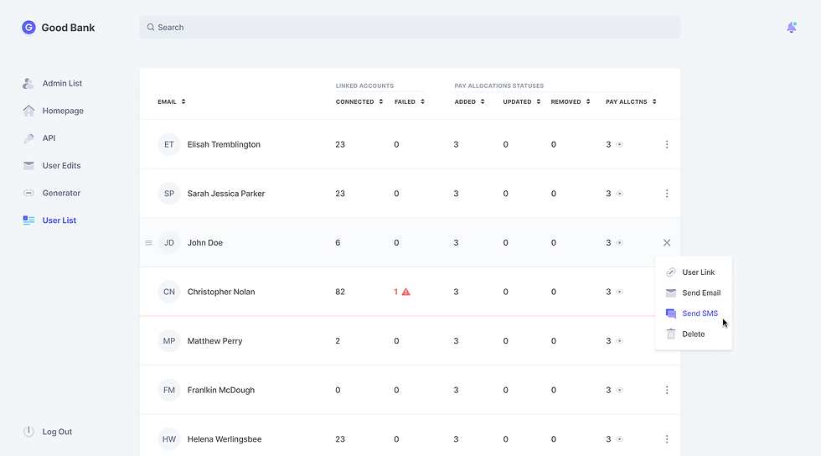Image resolution: width=821 pixels, height=456 pixels.
Task: Open the actions menu for Elisah Tremblington
Action: (667, 145)
